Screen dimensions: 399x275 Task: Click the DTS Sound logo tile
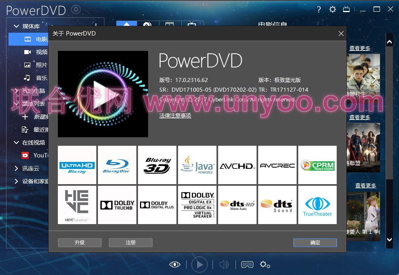(x=277, y=205)
